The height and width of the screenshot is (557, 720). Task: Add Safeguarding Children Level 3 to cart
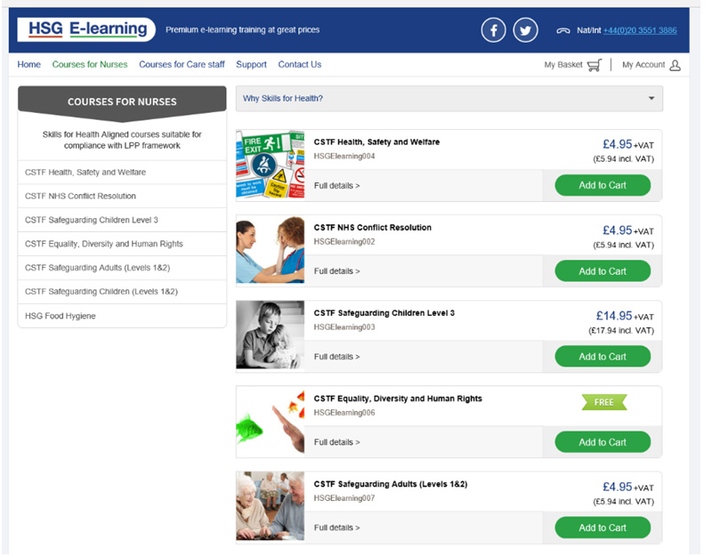coord(603,357)
